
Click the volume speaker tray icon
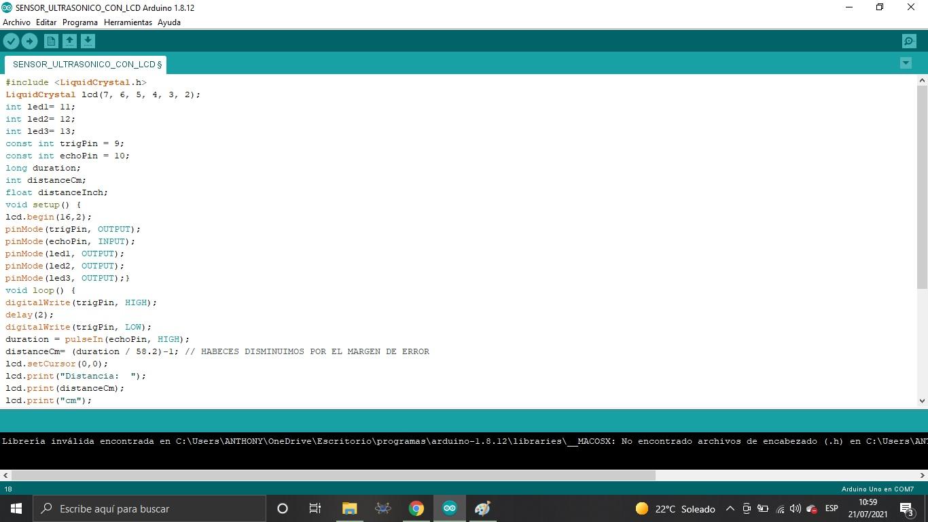[796, 508]
